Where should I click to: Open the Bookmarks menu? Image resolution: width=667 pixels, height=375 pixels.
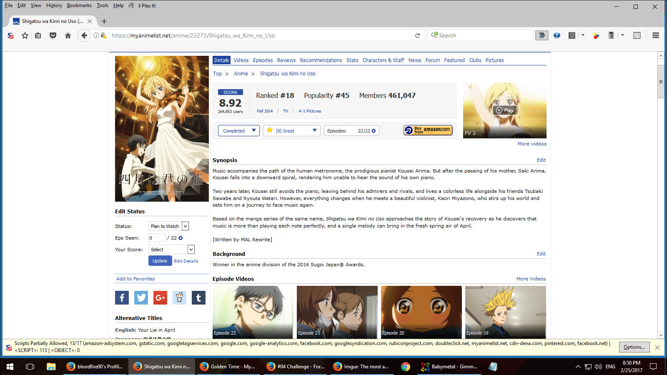tap(79, 5)
